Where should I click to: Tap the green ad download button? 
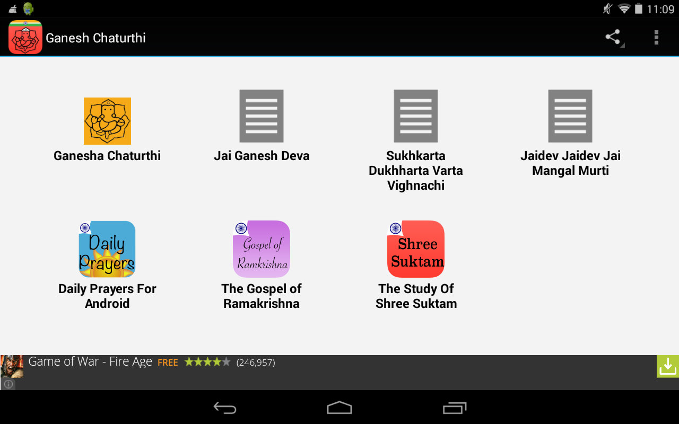(668, 366)
